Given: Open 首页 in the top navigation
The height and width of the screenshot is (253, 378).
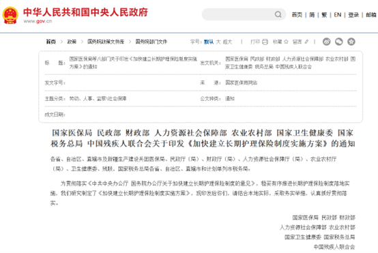Looking at the screenshot, I should point(297,15).
